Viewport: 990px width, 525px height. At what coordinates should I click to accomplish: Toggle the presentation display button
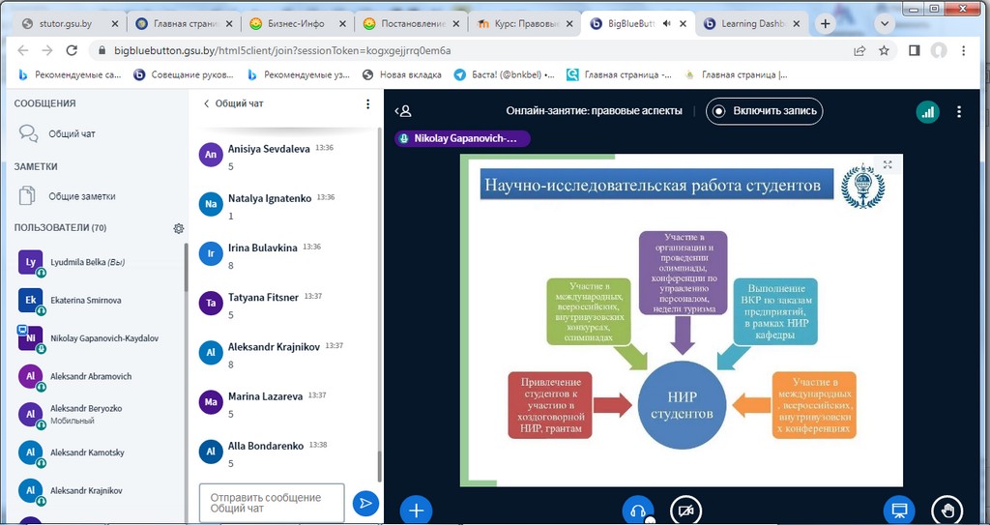point(898,510)
